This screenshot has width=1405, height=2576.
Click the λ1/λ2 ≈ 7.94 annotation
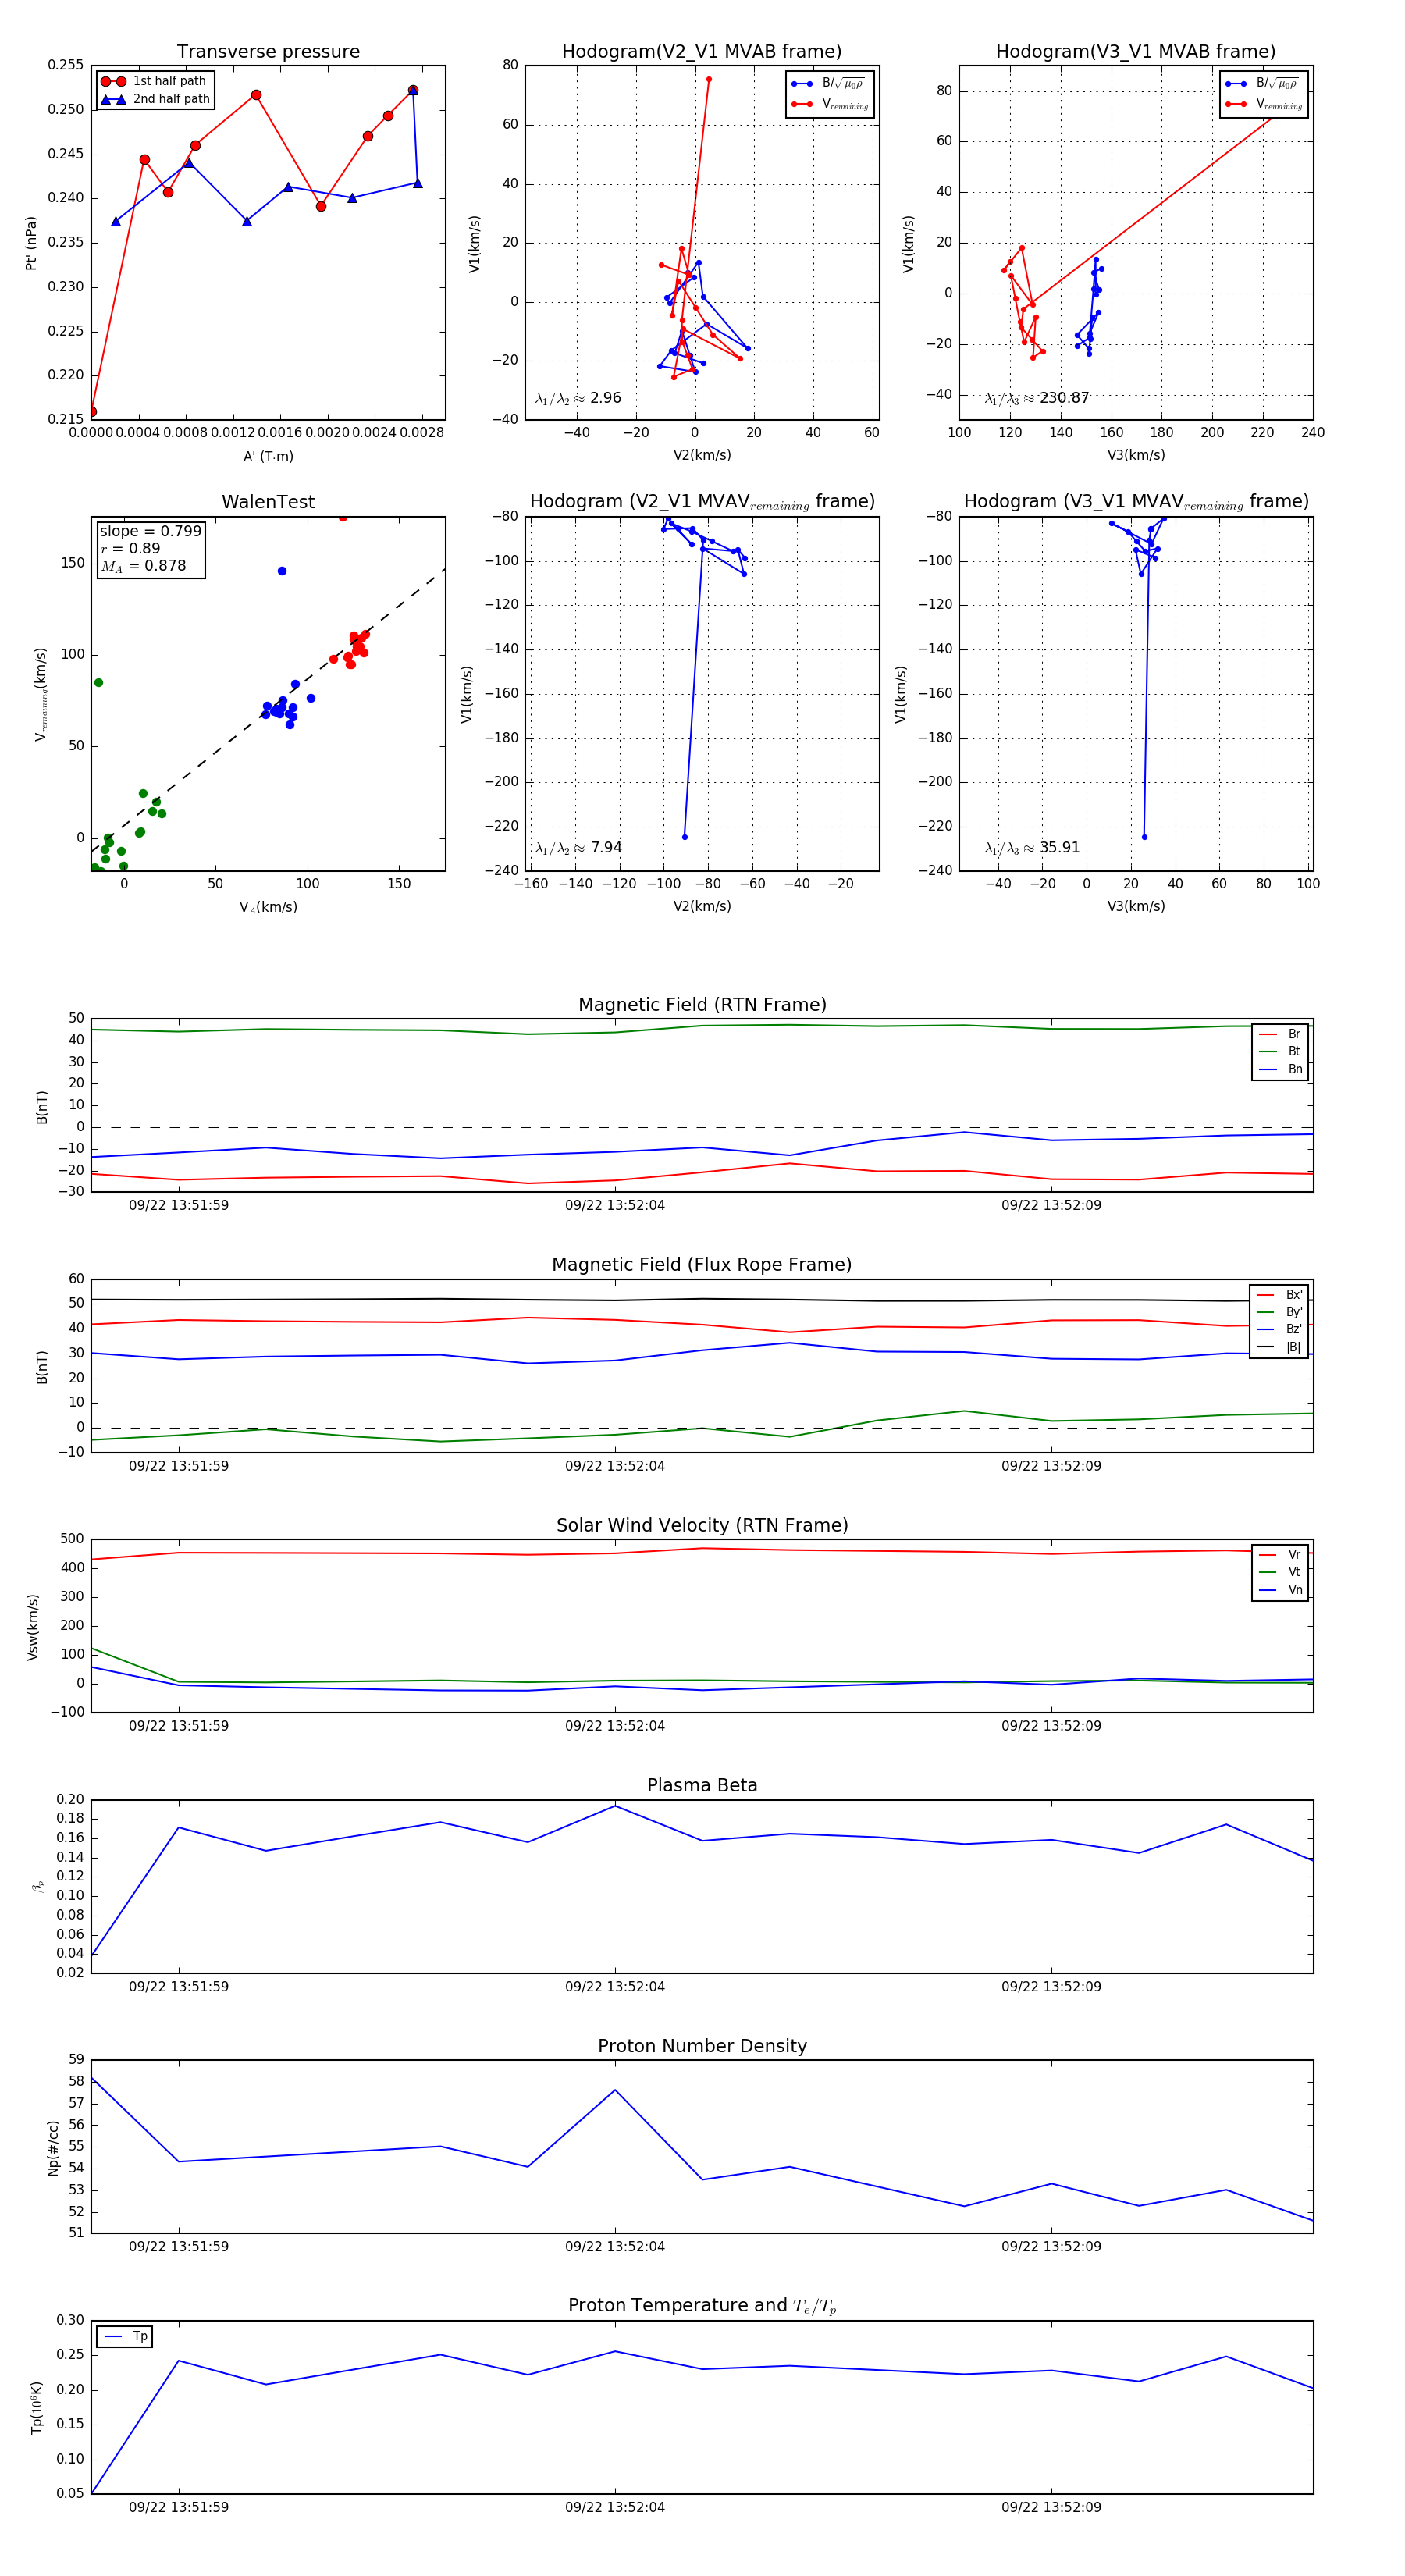coord(578,848)
